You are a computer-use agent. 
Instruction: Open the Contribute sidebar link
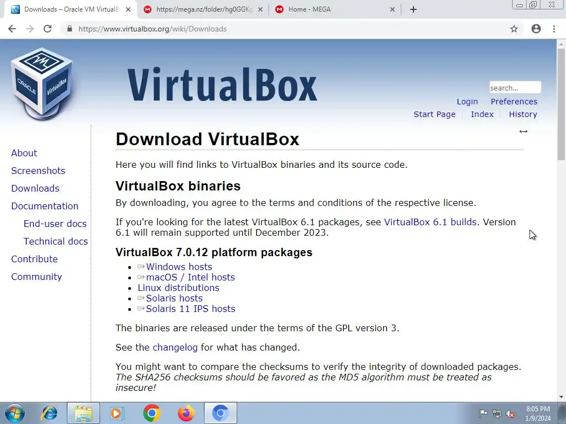click(35, 259)
